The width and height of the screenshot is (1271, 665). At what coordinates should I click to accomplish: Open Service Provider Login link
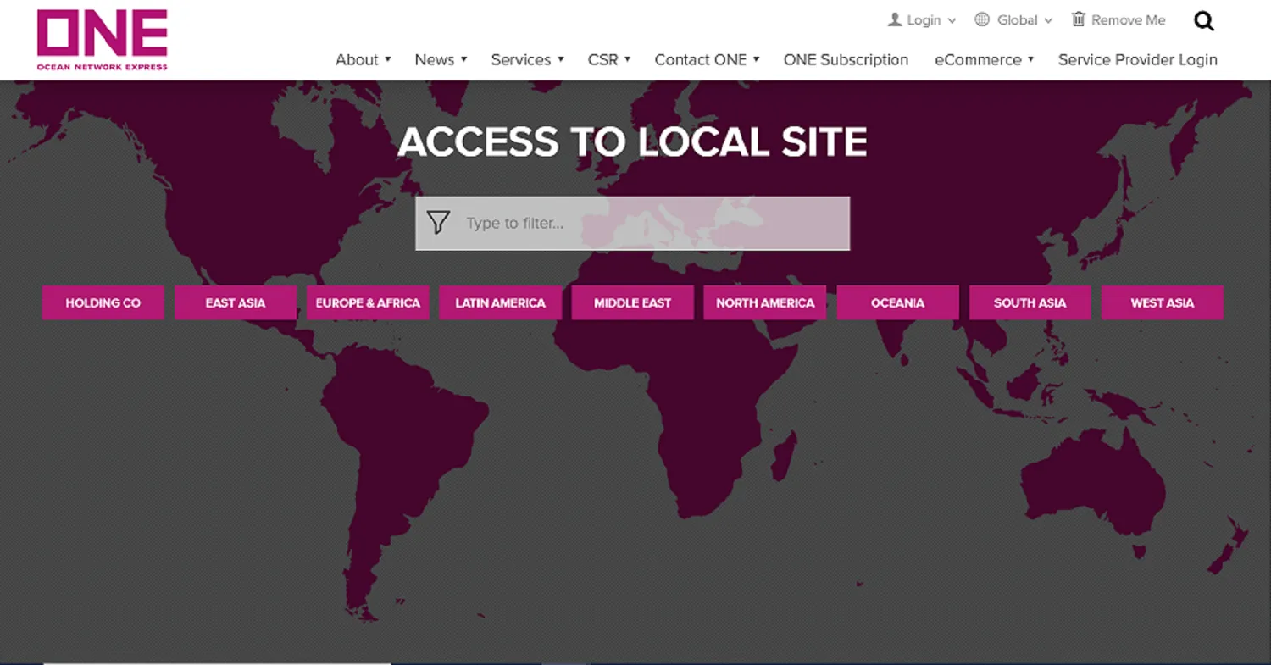click(1137, 59)
